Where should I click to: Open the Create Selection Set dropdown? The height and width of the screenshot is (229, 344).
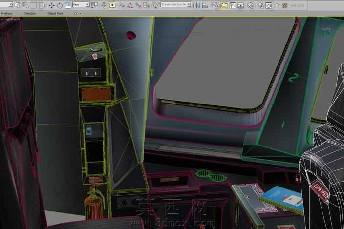(176, 4)
